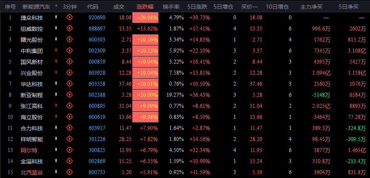Click the play icon beside 北汽蓝谷

(x=69, y=172)
